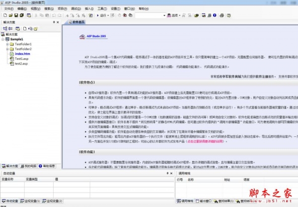Open the 选项 dropdown arrow beside the binoculars
Viewport: 298px width, 207px height.
[x=180, y=15]
